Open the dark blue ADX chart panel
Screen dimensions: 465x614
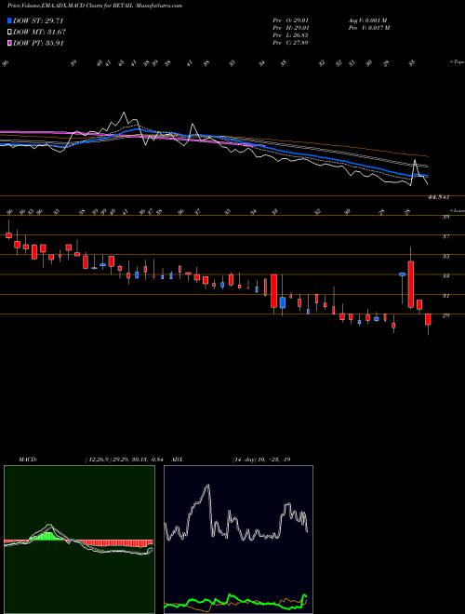pos(238,540)
